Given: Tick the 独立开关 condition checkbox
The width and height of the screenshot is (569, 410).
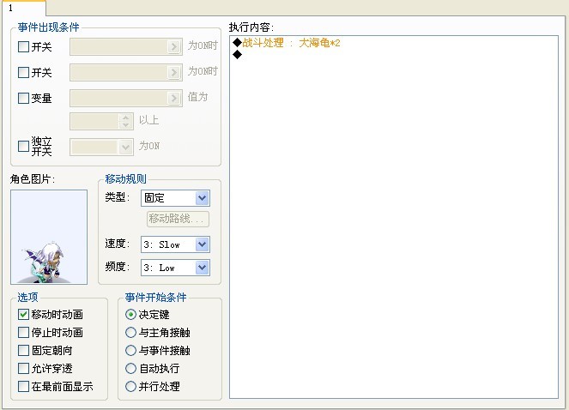Looking at the screenshot, I should click(x=23, y=146).
